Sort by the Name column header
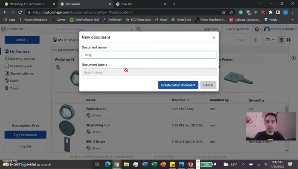 91,100
